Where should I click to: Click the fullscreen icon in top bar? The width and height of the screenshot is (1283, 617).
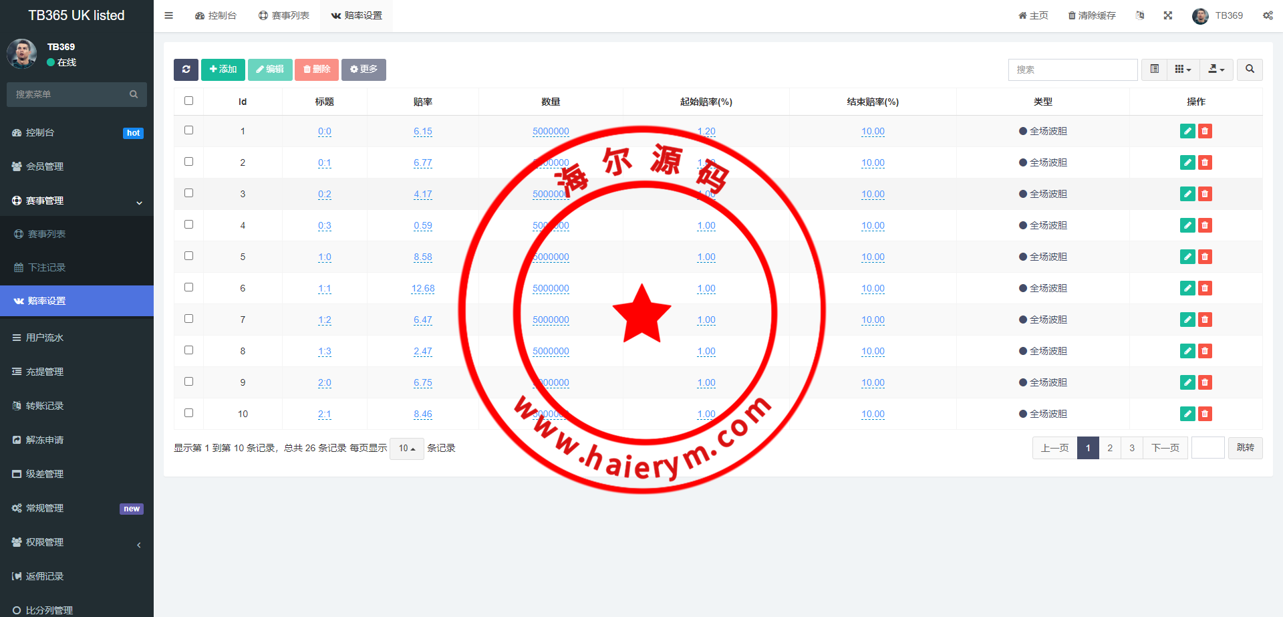pyautogui.click(x=1168, y=15)
